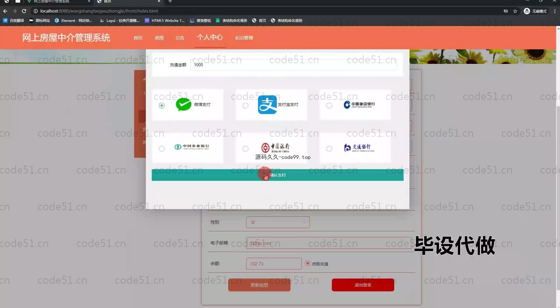Focus the 充值金额 recharge amount field
The width and height of the screenshot is (560, 308).
pyautogui.click(x=294, y=65)
